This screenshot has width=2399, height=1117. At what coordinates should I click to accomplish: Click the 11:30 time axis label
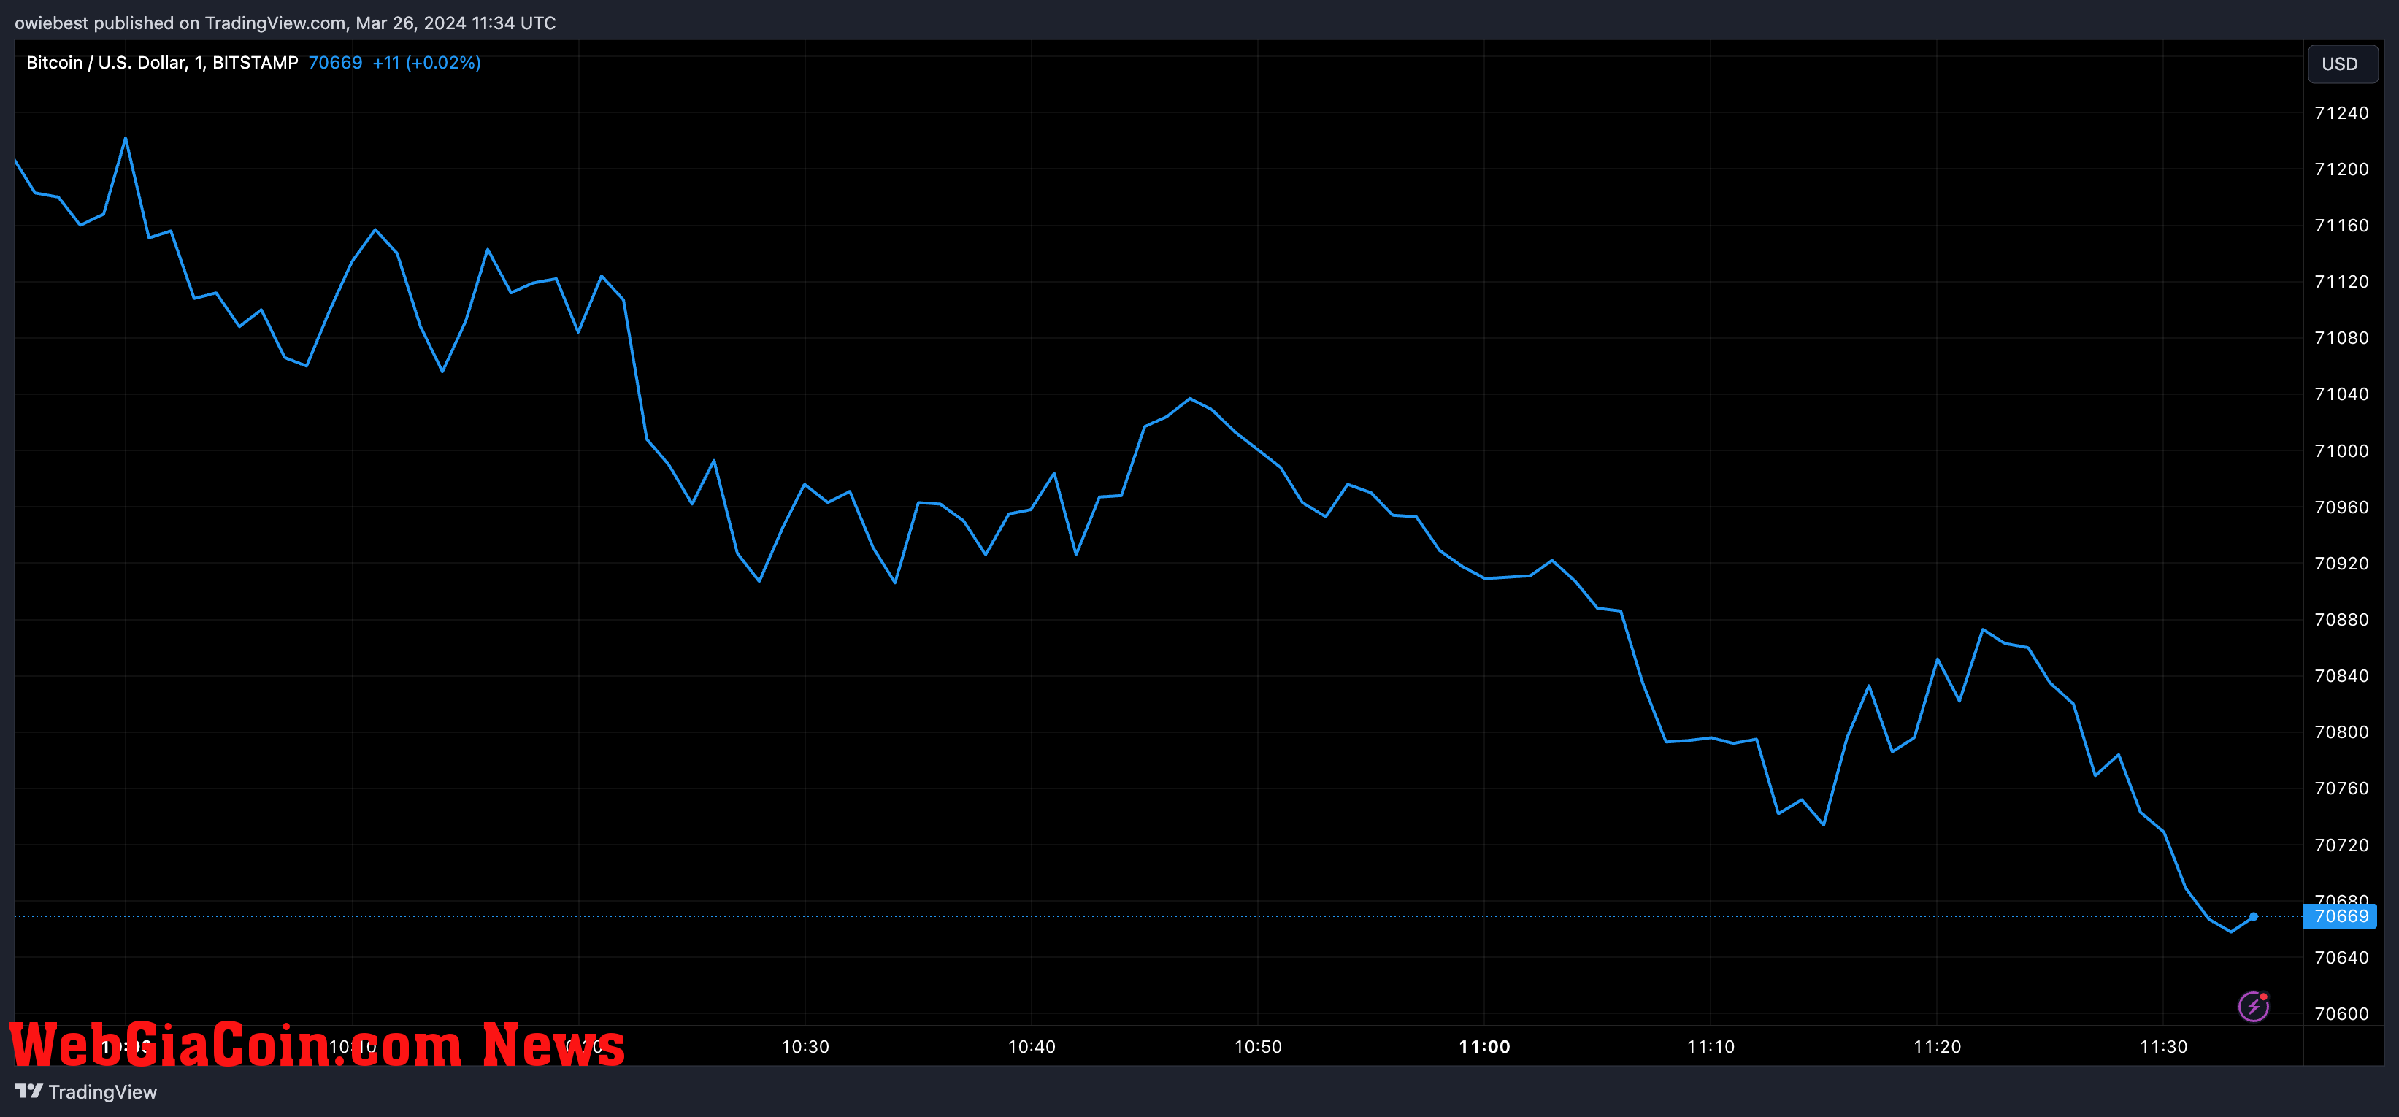[x=2163, y=1046]
